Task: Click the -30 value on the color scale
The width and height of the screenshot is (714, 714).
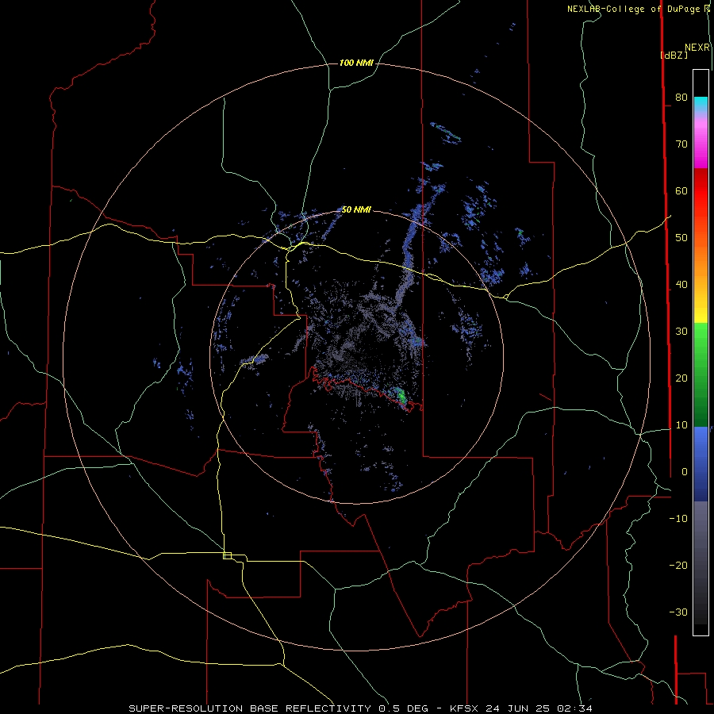Action: pyautogui.click(x=678, y=612)
